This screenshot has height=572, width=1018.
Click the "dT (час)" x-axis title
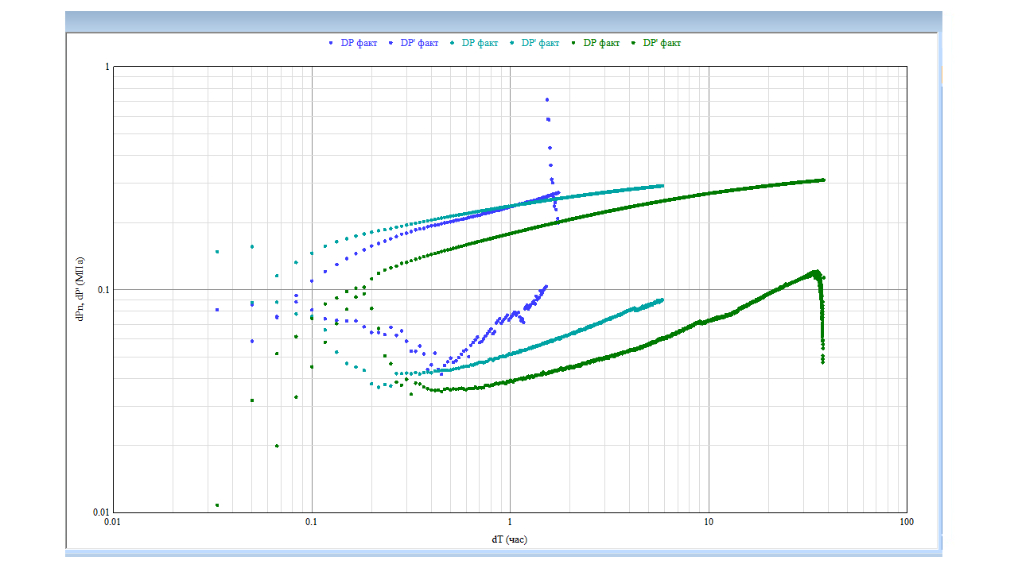pos(509,539)
